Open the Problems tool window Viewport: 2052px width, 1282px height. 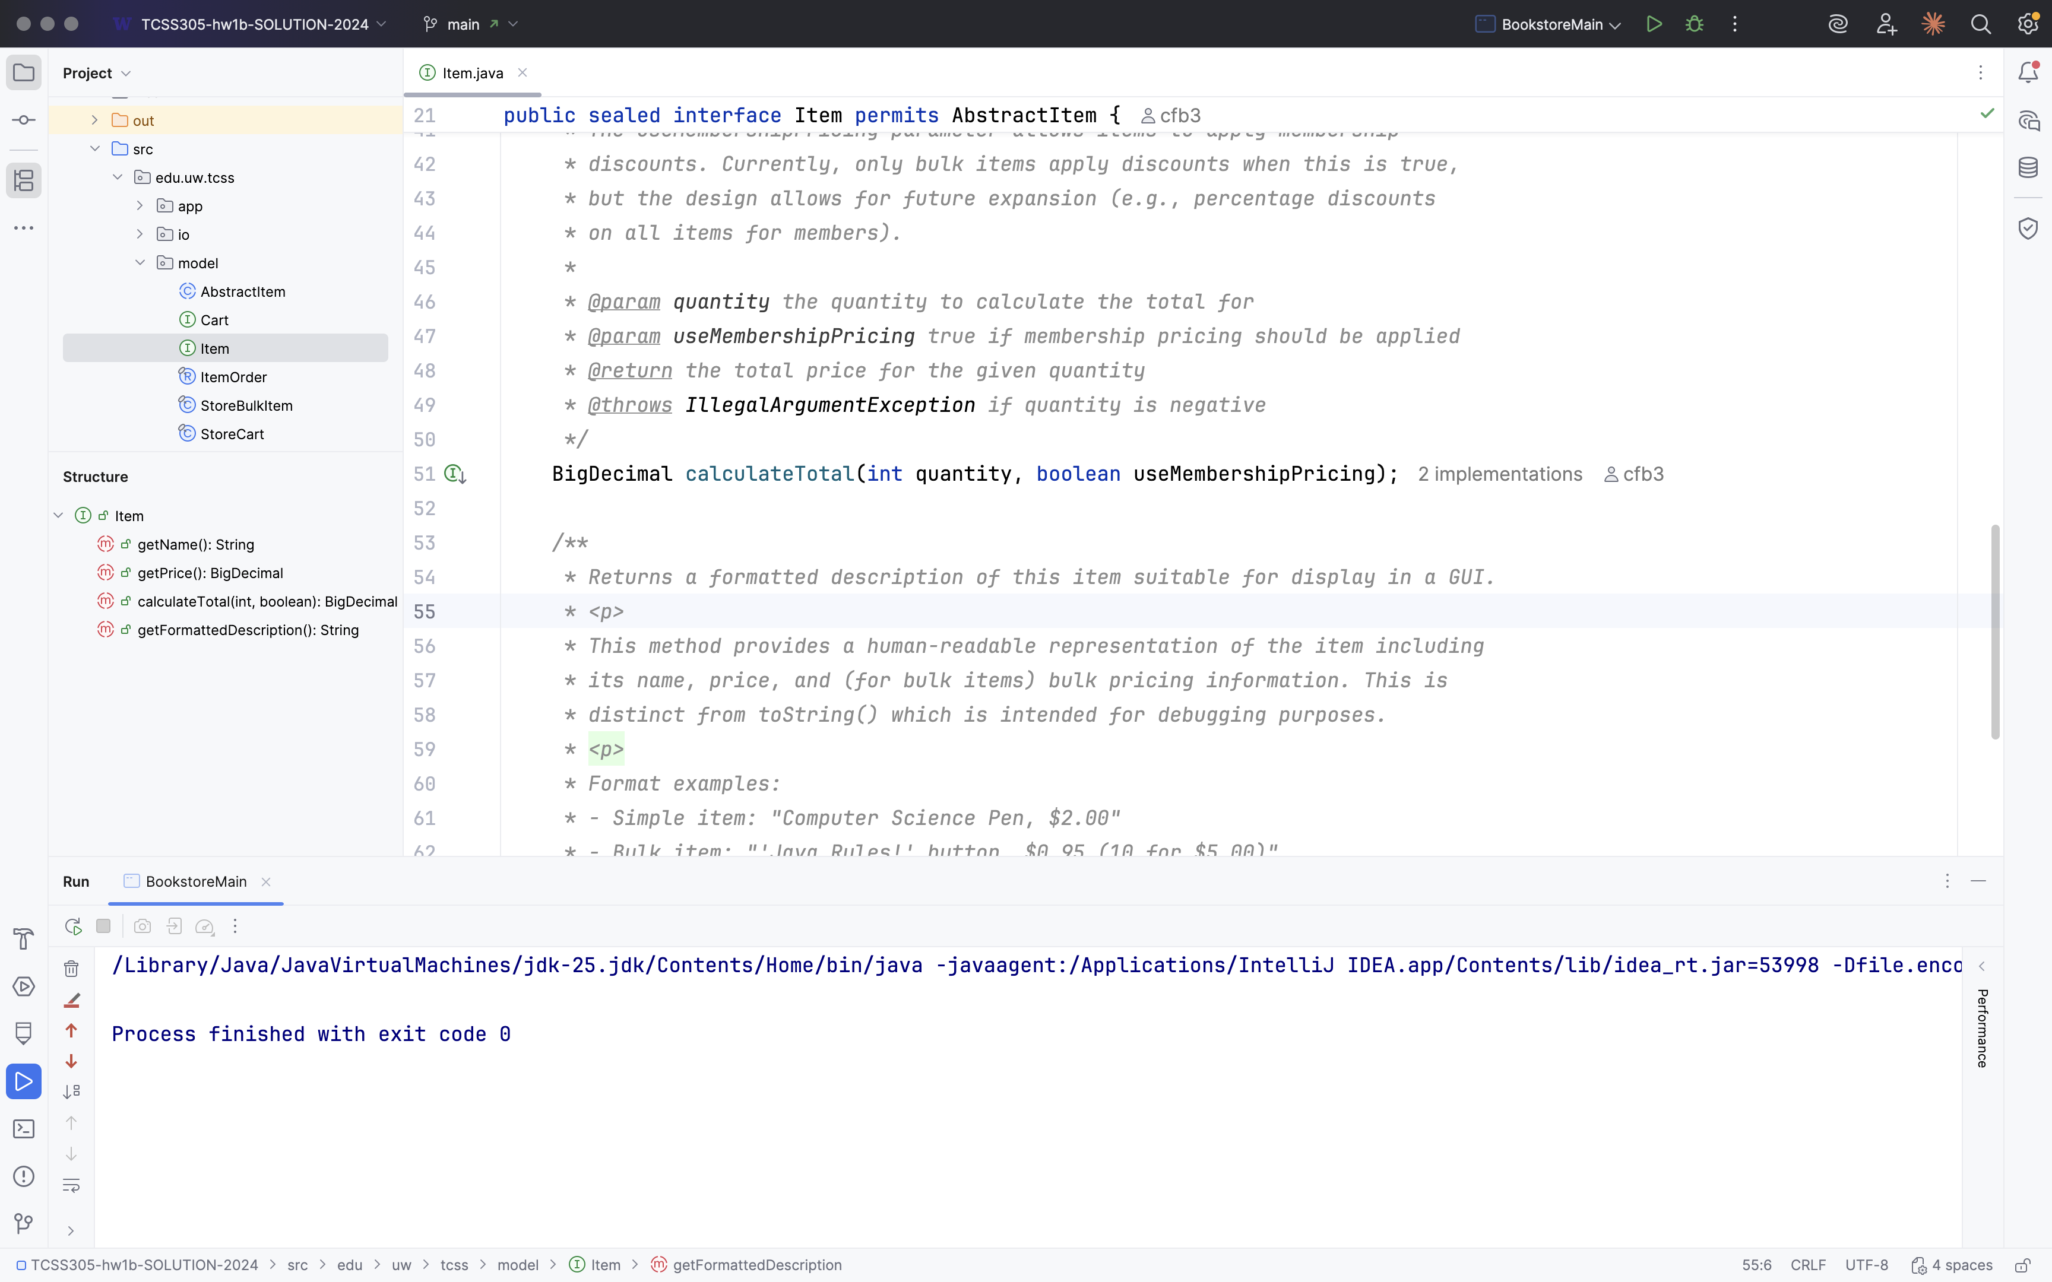(23, 1176)
